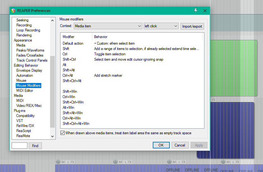Open ReaScript settings

point(24,130)
